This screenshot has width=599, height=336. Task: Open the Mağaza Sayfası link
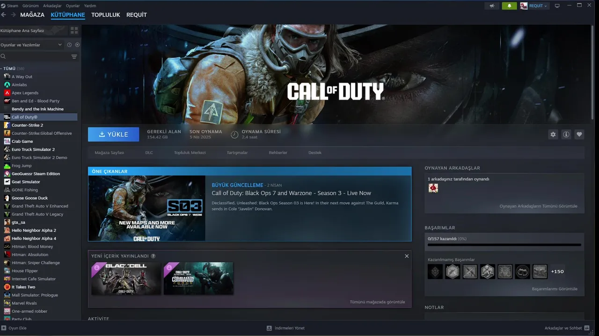pyautogui.click(x=110, y=153)
